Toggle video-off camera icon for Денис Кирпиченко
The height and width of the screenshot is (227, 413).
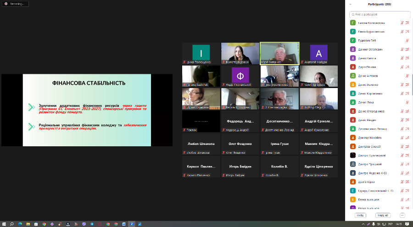407,93
